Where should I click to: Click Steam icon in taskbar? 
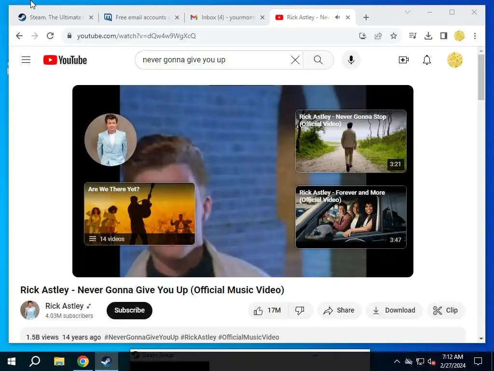coord(106,361)
